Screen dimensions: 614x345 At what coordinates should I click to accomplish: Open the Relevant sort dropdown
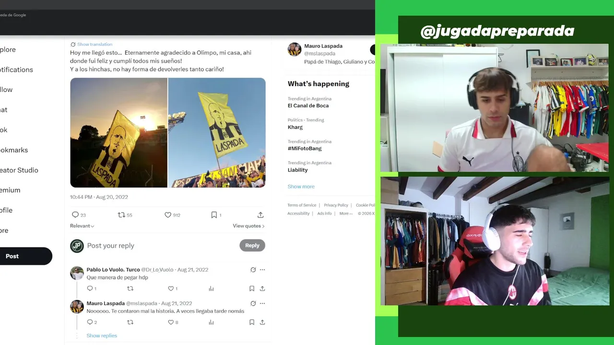pos(82,226)
